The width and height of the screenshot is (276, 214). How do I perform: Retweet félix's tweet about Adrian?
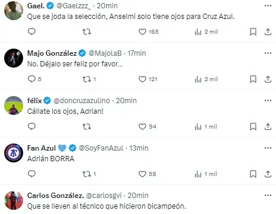[86, 126]
